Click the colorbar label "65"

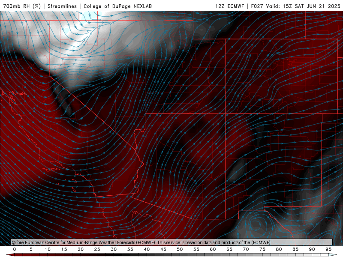click(x=229, y=249)
